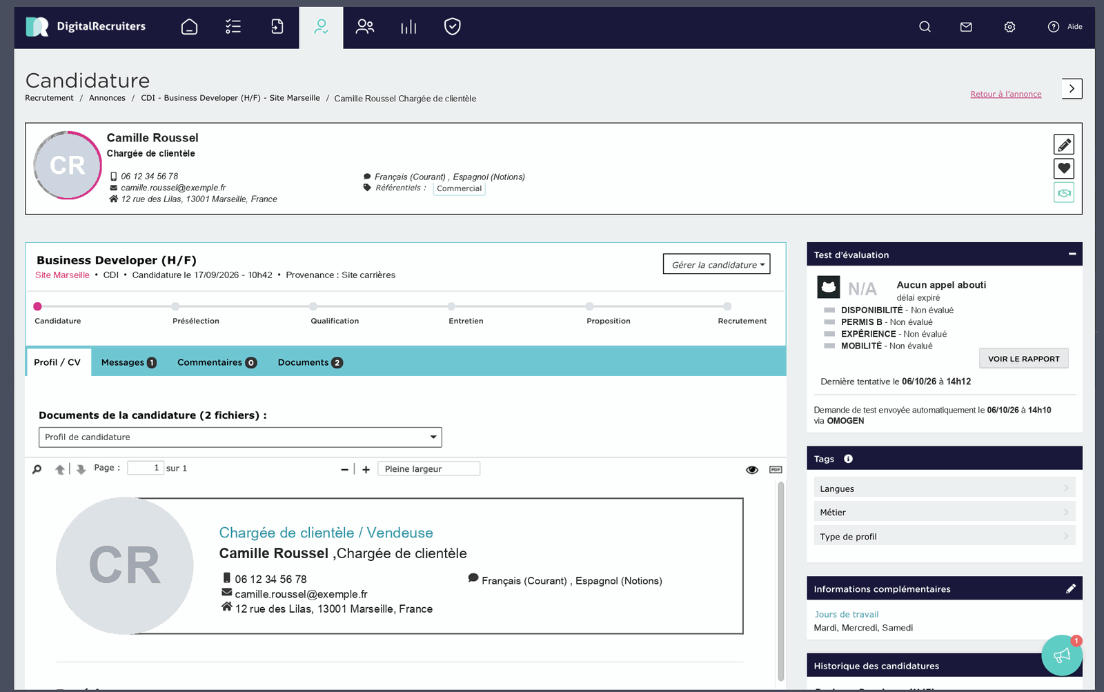This screenshot has height=692, width=1104.
Task: Collapse the Test d'évaluation panel
Action: tap(1072, 254)
